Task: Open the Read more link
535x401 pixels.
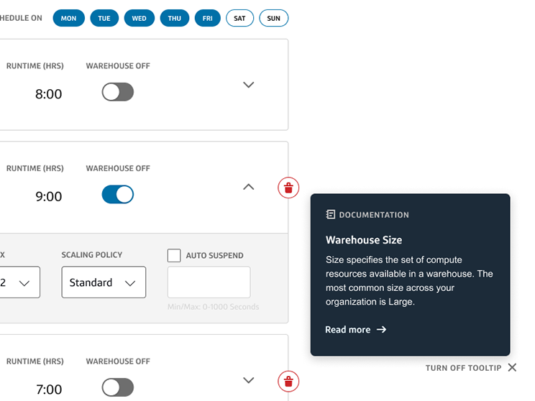Action: (x=356, y=329)
